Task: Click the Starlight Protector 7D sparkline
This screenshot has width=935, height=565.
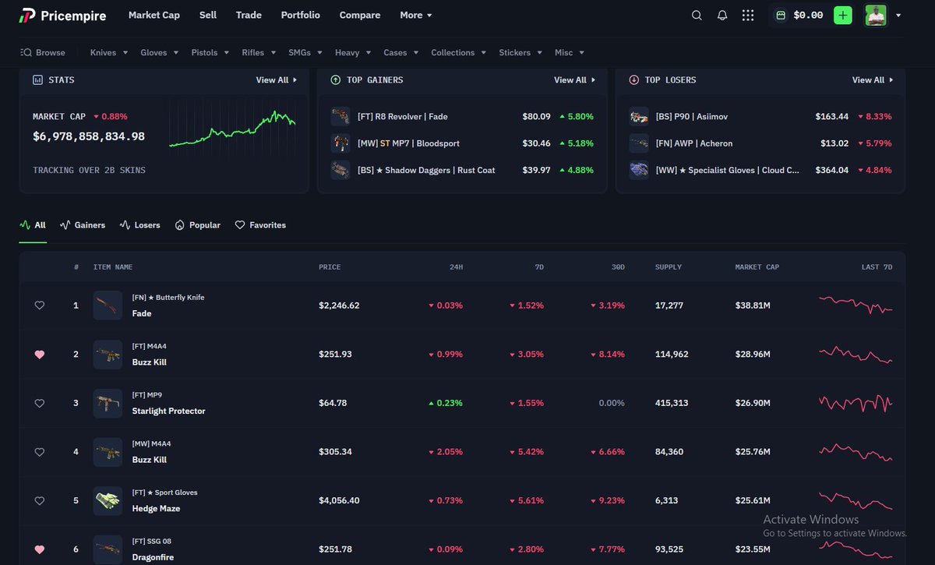Action: pyautogui.click(x=856, y=403)
